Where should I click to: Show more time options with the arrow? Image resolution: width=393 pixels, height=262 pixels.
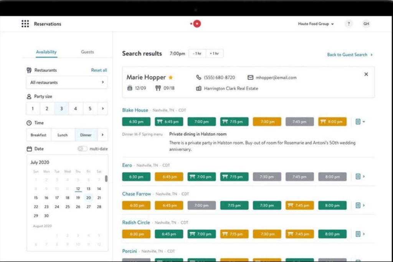pyautogui.click(x=102, y=135)
